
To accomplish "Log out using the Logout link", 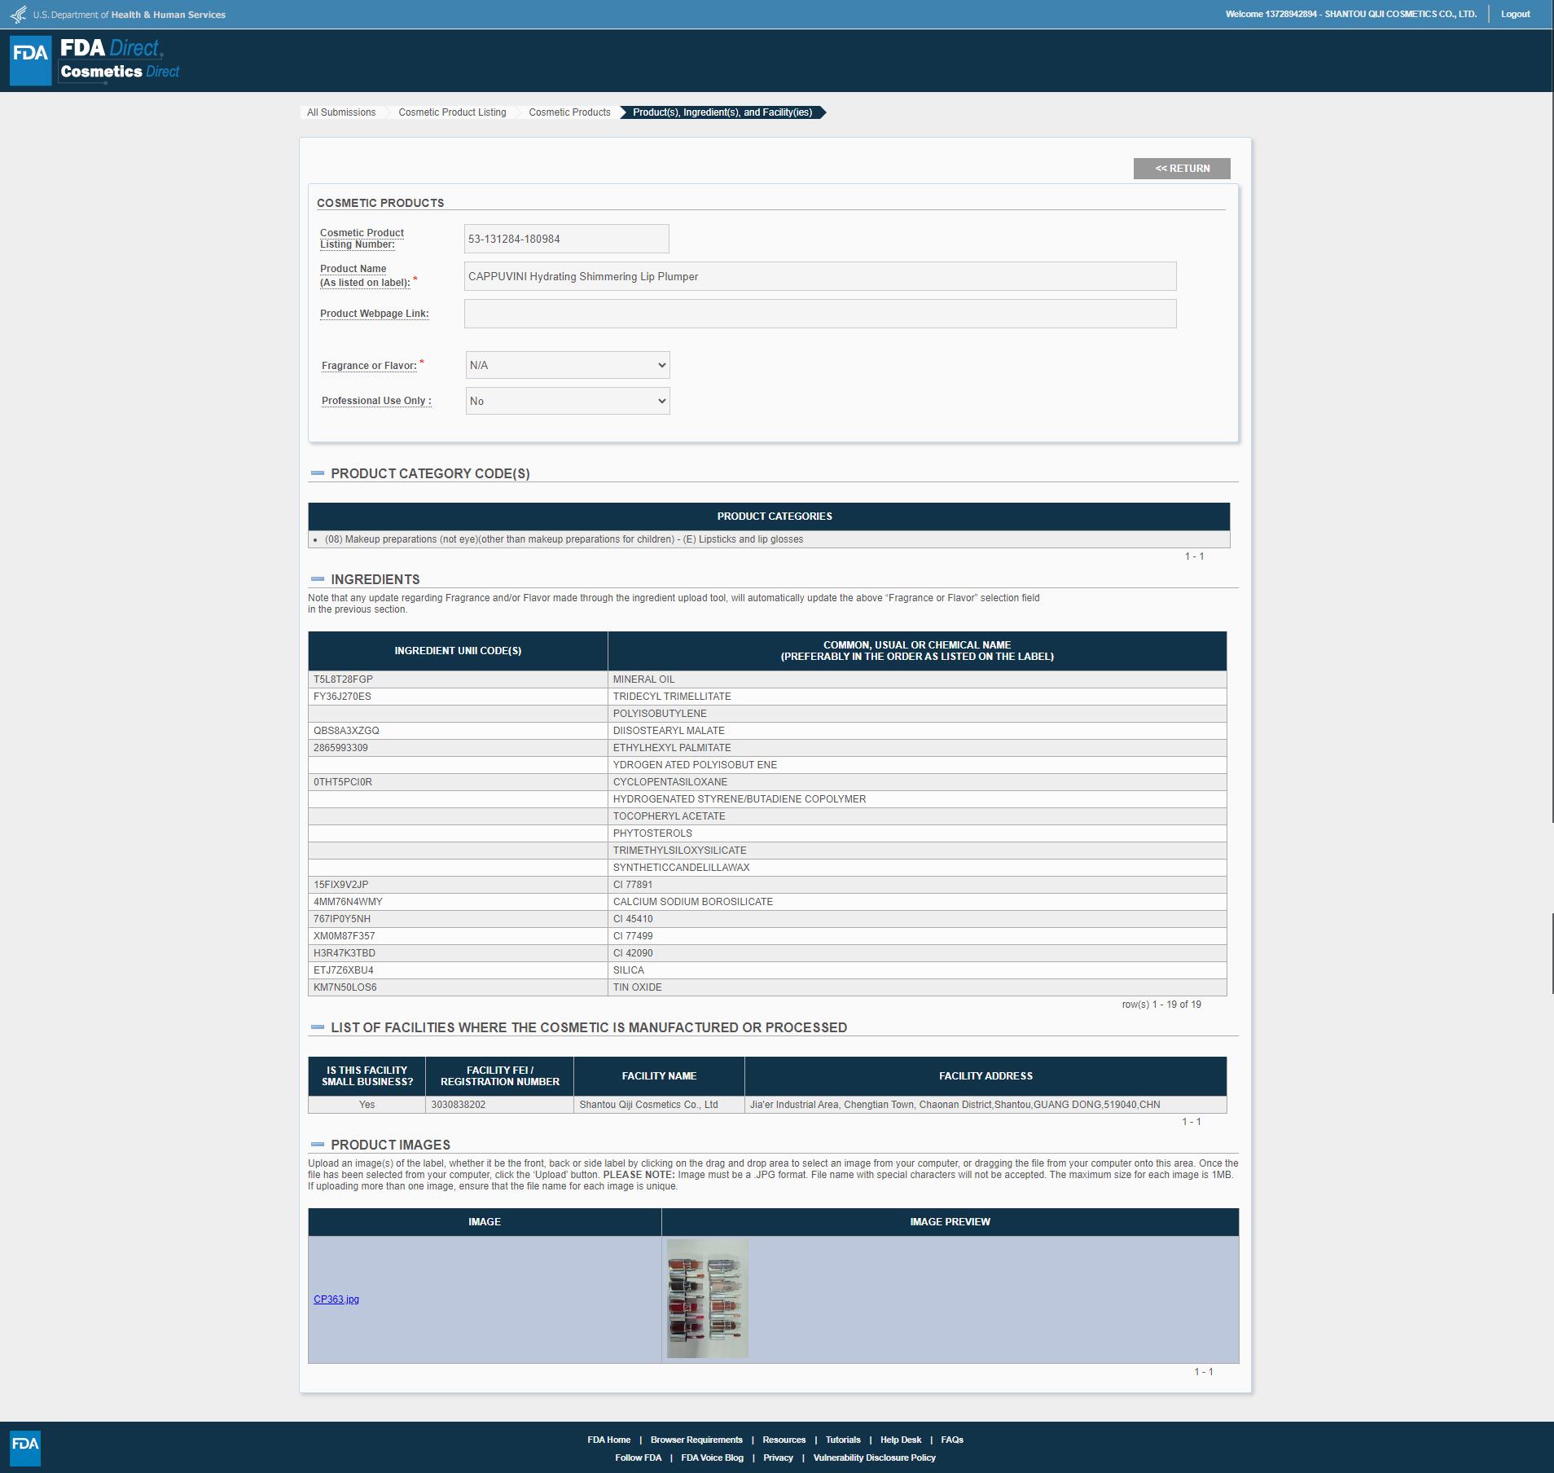I will click(x=1515, y=14).
